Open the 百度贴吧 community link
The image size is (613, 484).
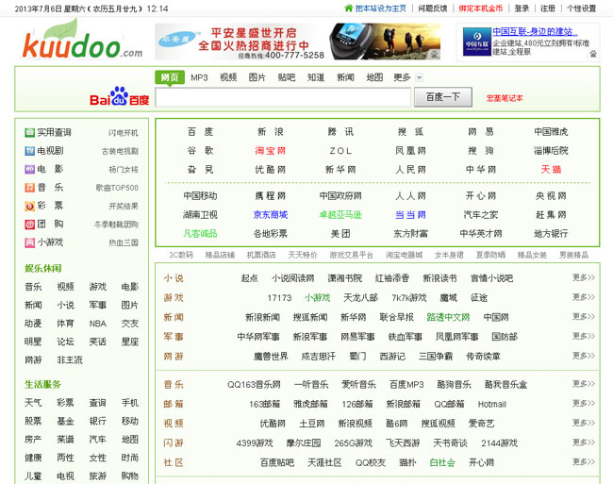(277, 463)
